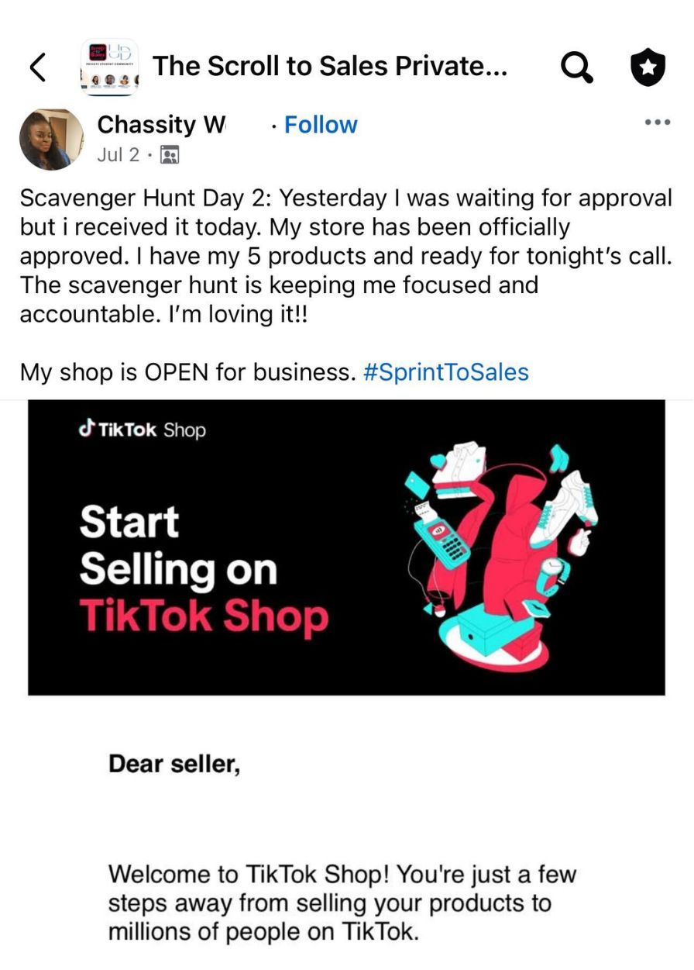The width and height of the screenshot is (694, 970).
Task: Tap the Welcome to TikTok Shop paragraph
Action: [342, 903]
